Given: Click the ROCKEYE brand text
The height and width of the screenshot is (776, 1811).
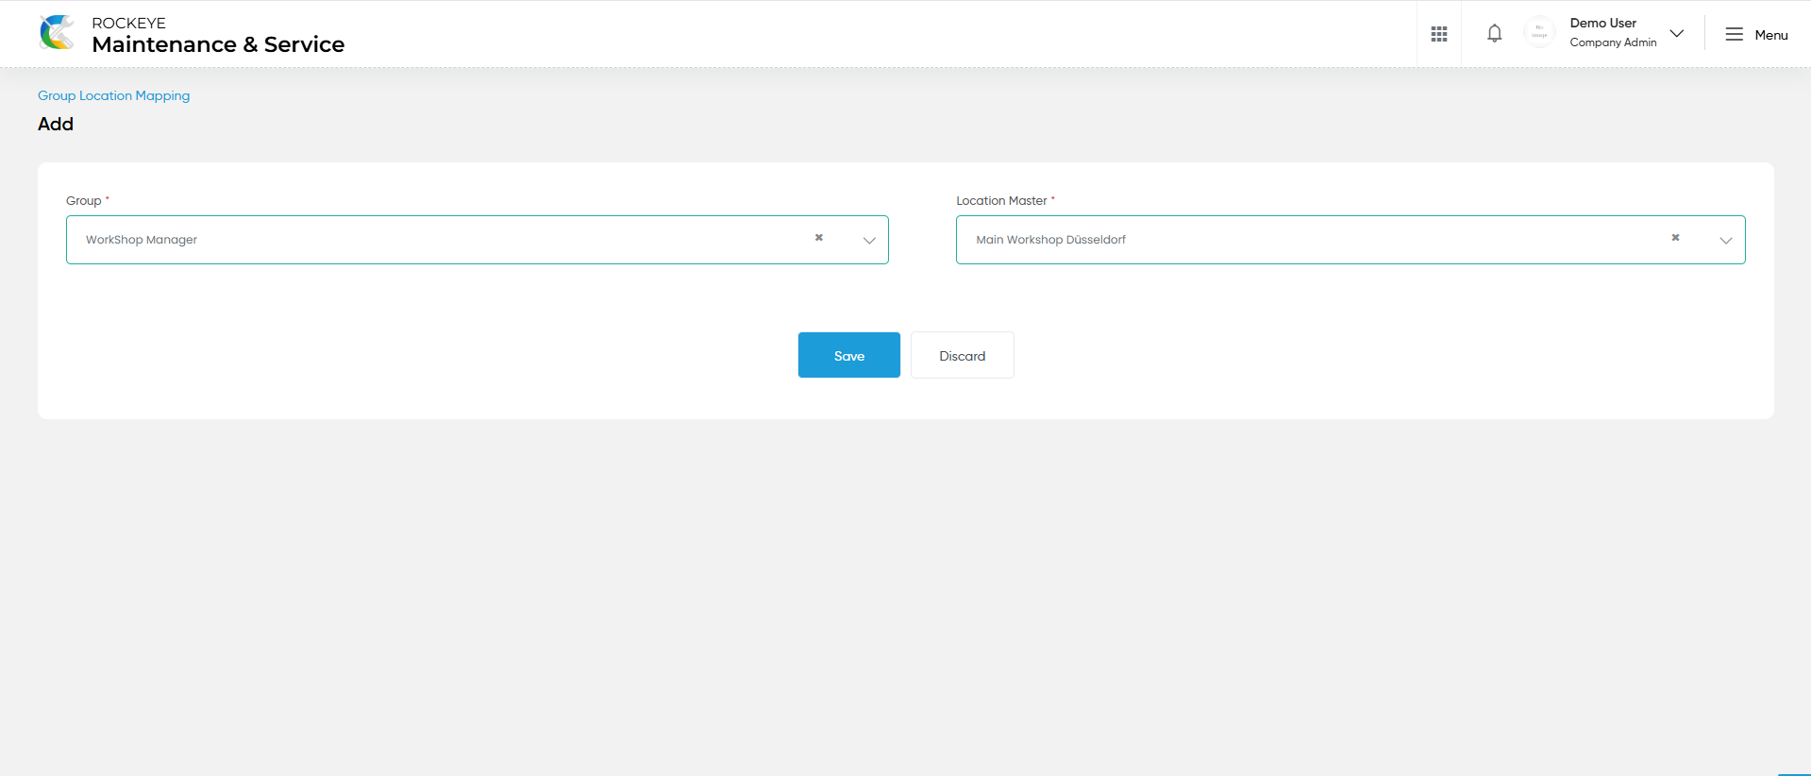Looking at the screenshot, I should (128, 23).
